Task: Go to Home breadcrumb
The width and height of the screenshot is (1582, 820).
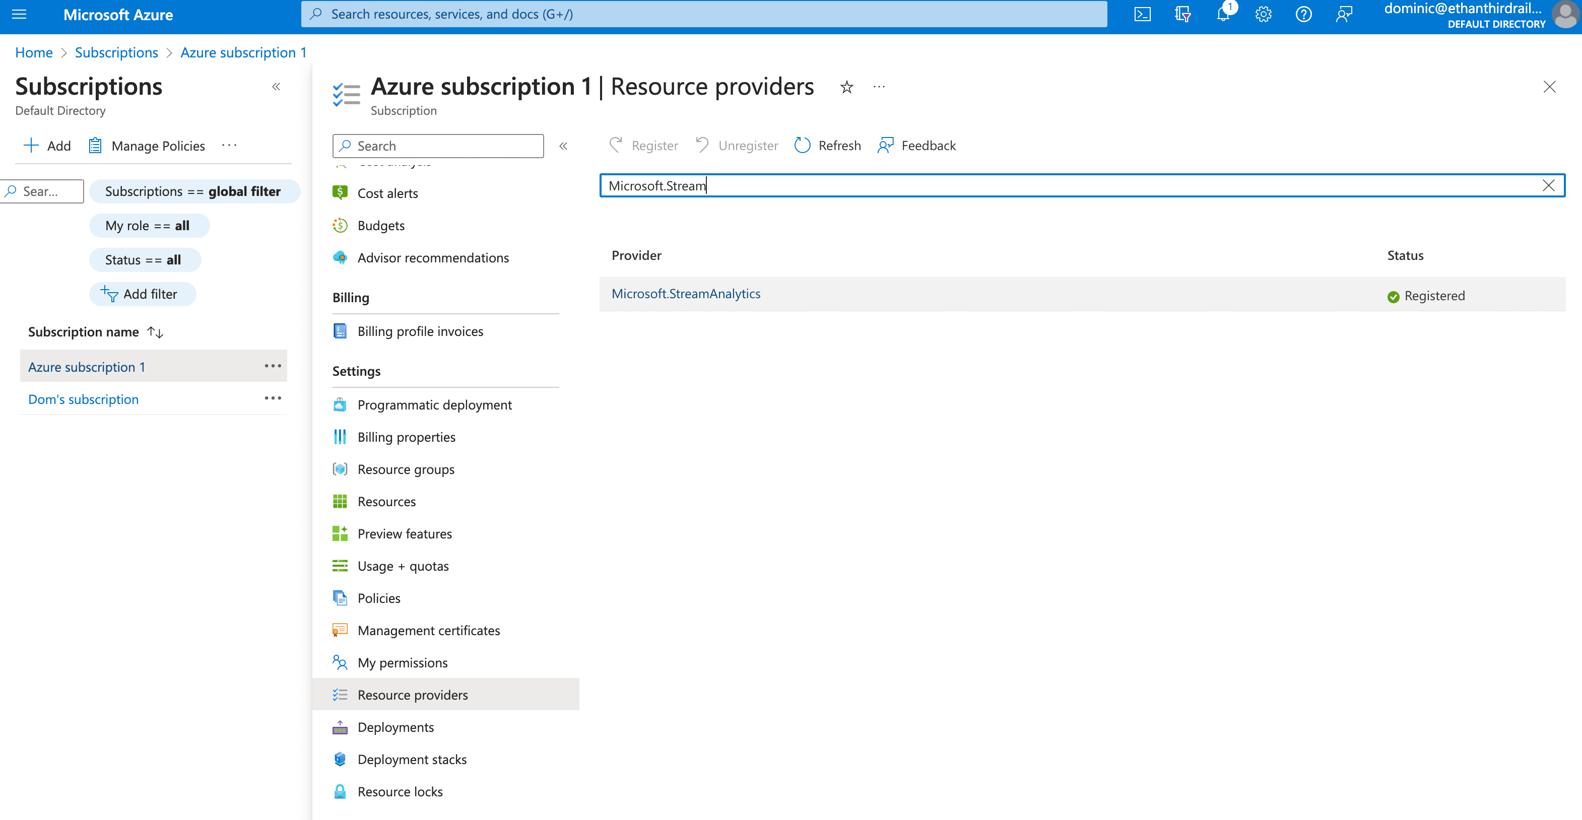Action: click(34, 53)
